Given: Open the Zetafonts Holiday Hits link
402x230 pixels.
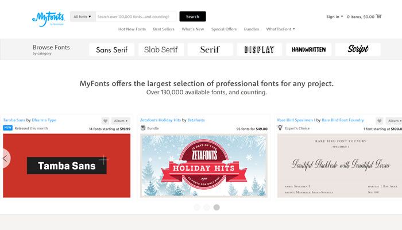Looking at the screenshot, I should 160,120.
